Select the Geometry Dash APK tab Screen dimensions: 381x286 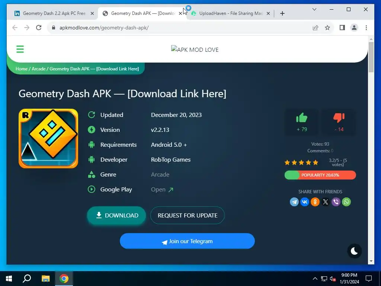pyautogui.click(x=143, y=13)
